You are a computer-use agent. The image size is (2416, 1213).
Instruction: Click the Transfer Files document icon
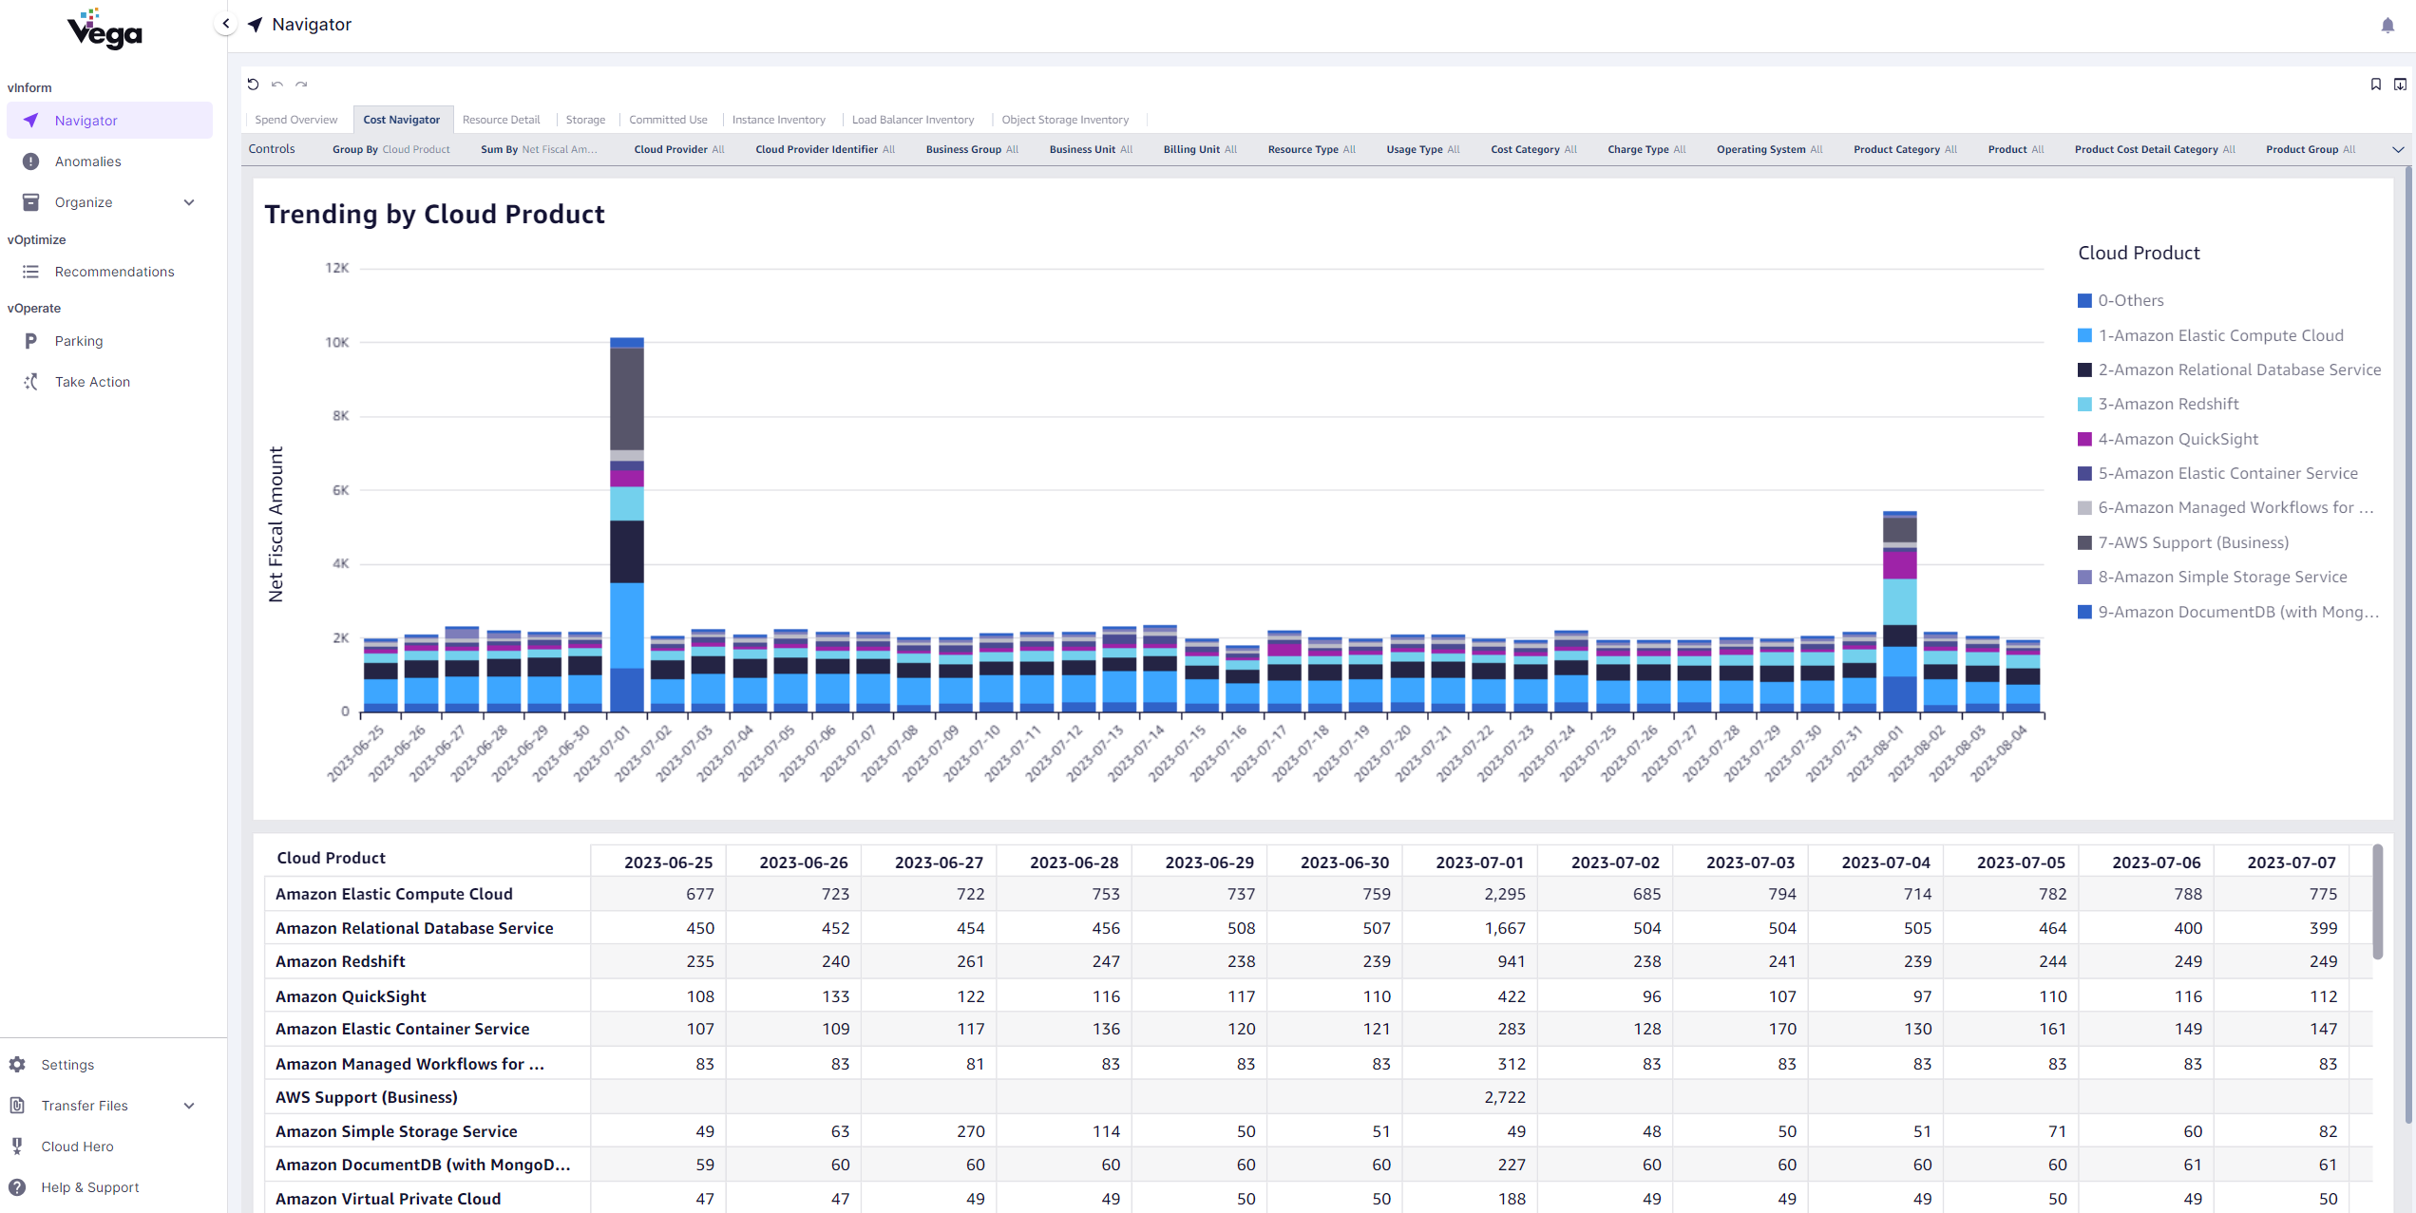click(17, 1106)
